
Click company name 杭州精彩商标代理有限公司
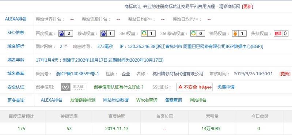[178, 74]
